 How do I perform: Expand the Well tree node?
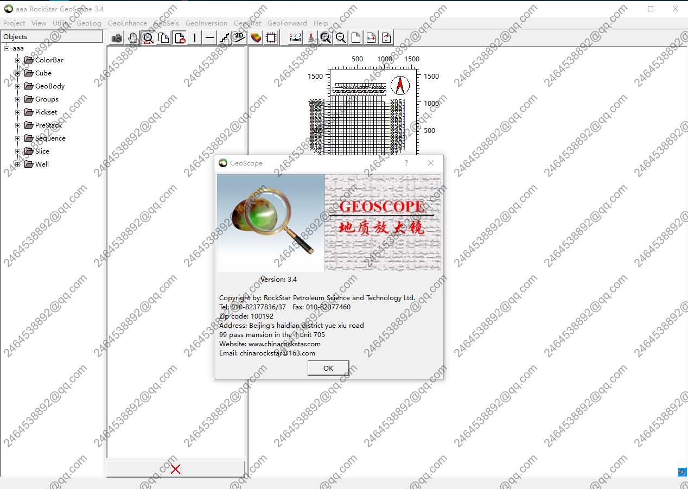coord(18,164)
